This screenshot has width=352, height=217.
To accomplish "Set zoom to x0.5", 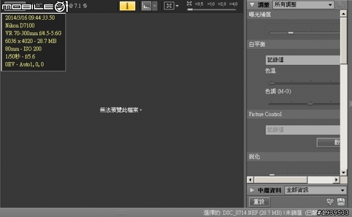I will pos(199,4).
